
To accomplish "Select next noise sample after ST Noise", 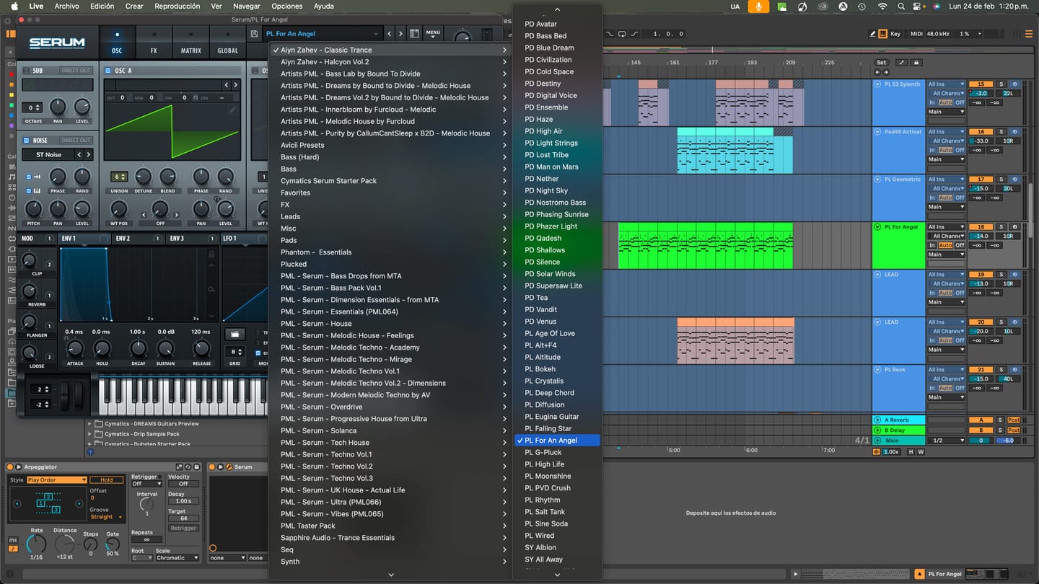I will coord(89,154).
